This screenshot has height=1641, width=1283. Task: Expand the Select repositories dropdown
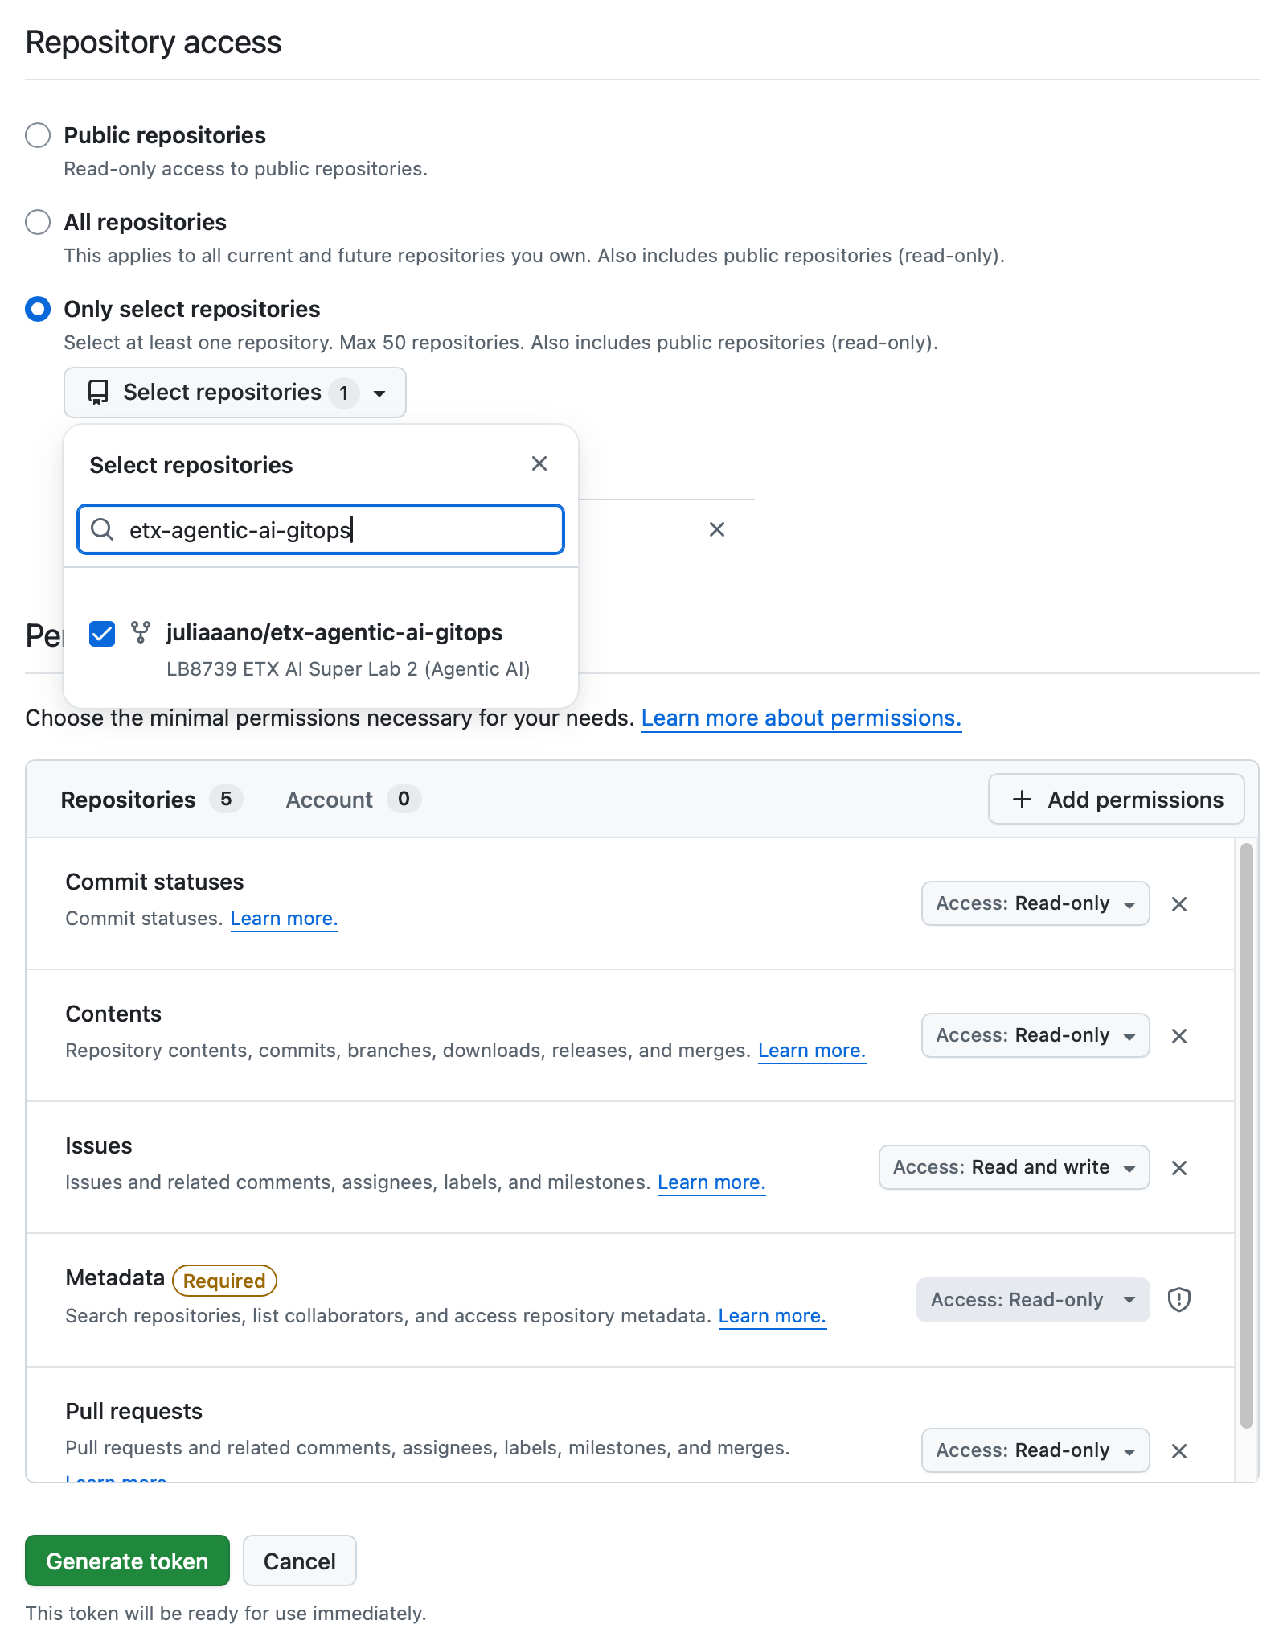[379, 393]
